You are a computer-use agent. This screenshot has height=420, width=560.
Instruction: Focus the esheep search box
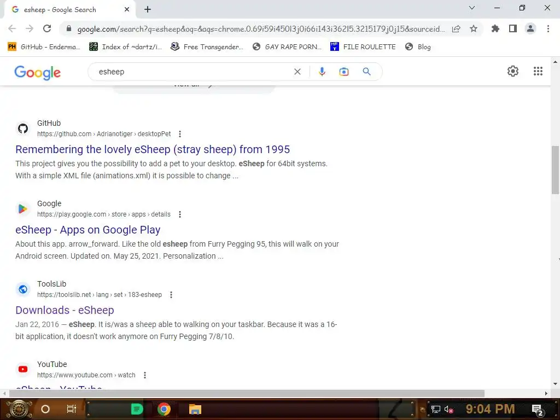[193, 72]
